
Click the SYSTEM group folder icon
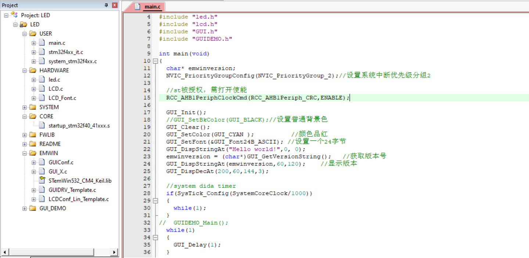tap(33, 107)
